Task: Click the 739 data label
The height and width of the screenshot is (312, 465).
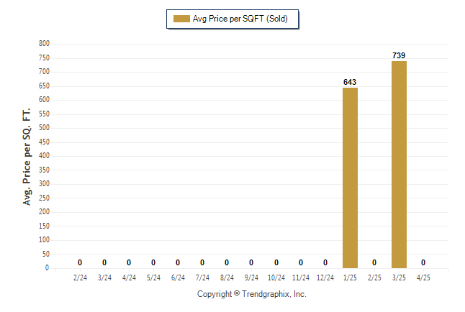Action: tap(399, 55)
